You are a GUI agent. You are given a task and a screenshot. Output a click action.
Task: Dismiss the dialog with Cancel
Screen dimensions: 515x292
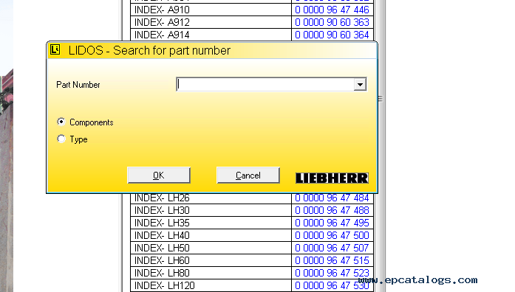248,175
